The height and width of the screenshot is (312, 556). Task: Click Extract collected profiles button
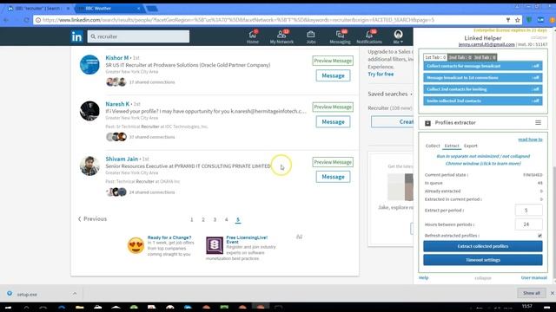(x=483, y=246)
